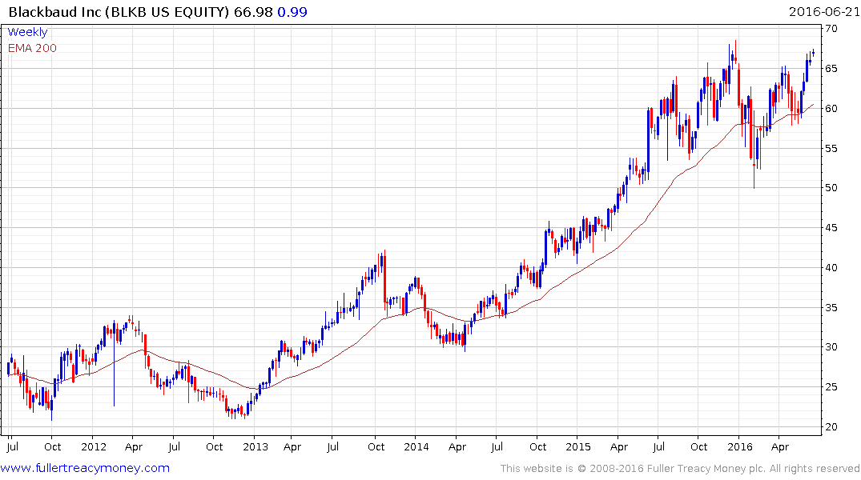Image resolution: width=861 pixels, height=480 pixels.
Task: Click the first Jul label on time axis
Action: click(12, 446)
